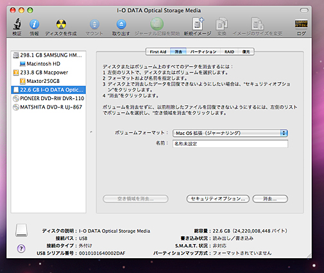
Task: Click the connection type value 外付け
Action: [x=85, y=245]
